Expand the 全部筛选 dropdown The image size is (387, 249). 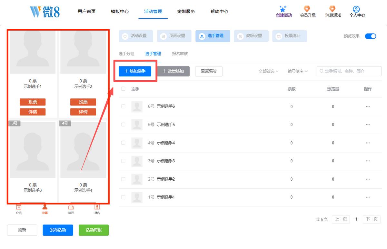point(269,71)
